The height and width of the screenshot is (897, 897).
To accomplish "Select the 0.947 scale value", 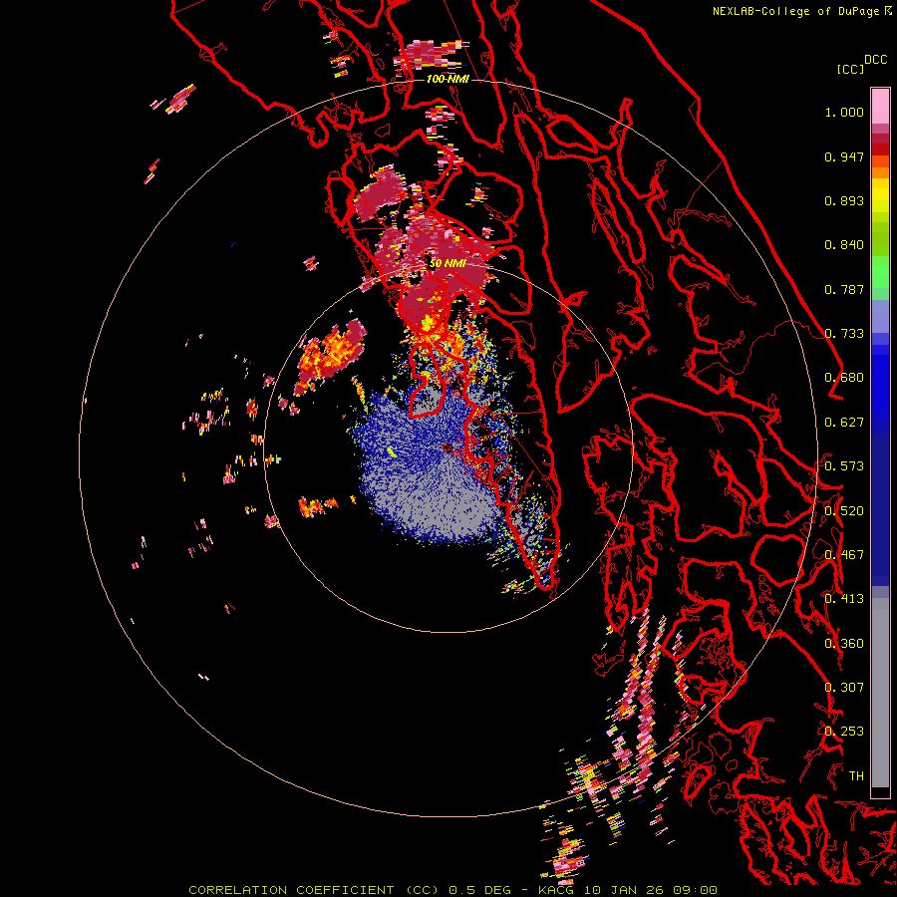I will pyautogui.click(x=844, y=156).
